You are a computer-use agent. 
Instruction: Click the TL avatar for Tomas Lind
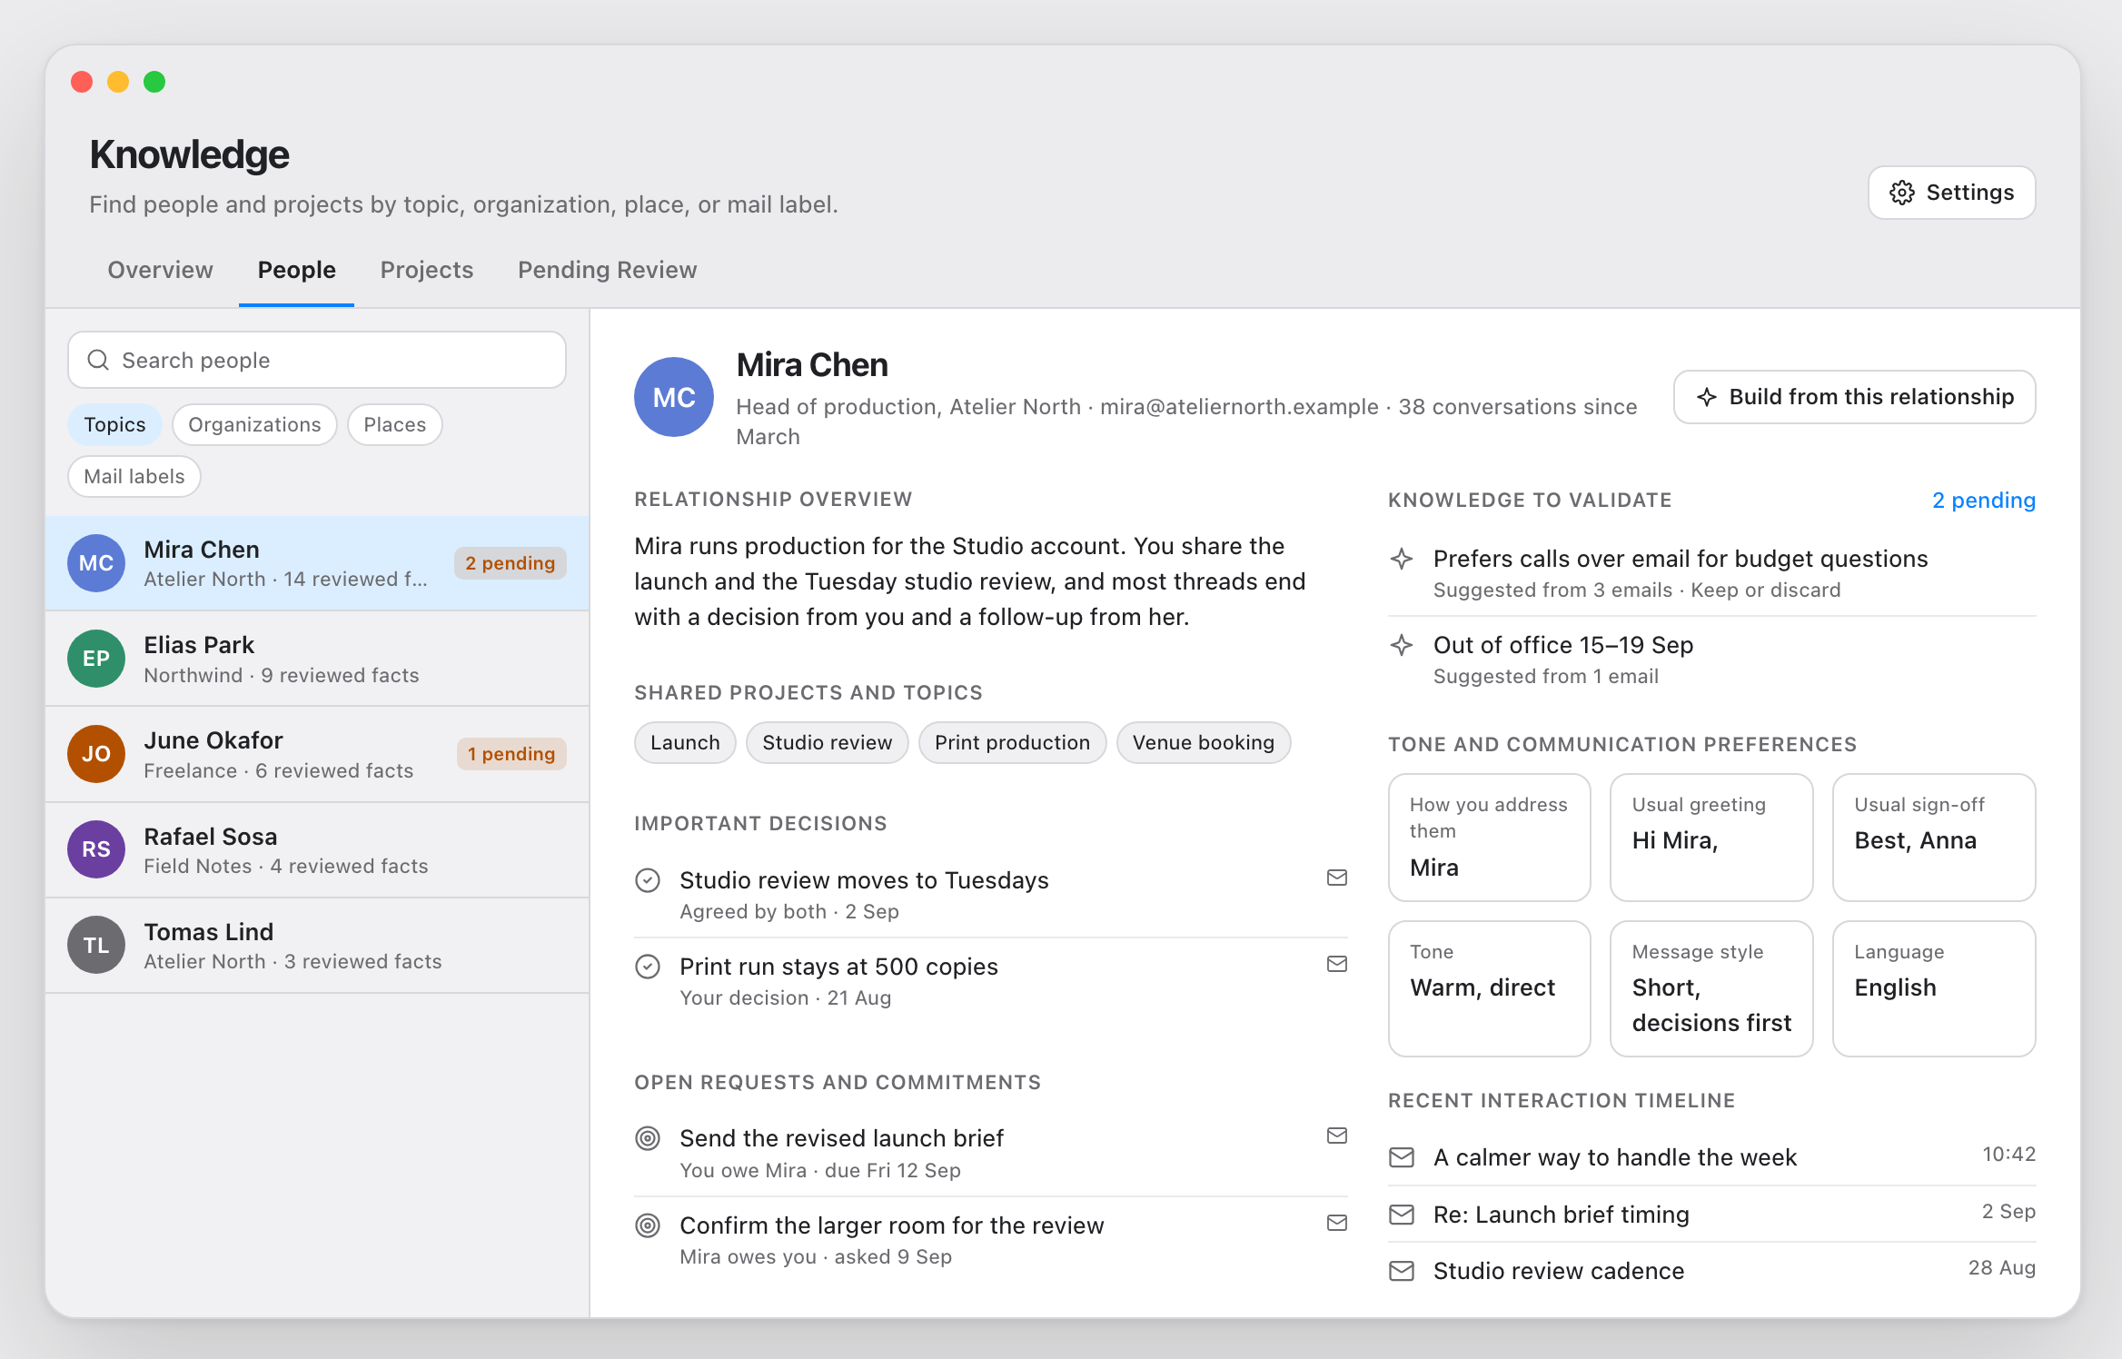coord(96,945)
